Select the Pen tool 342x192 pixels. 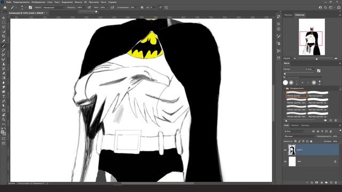tap(4, 101)
